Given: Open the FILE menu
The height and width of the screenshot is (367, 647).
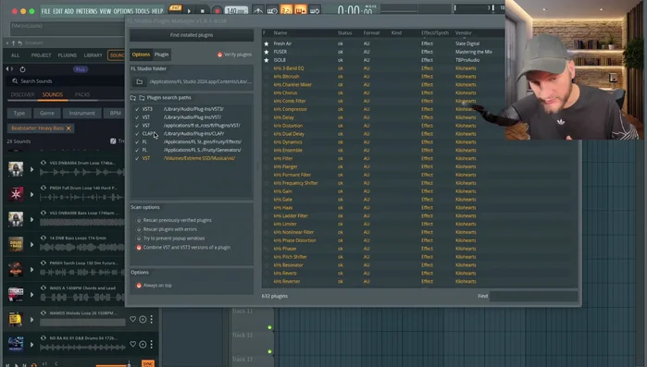Looking at the screenshot, I should tap(45, 11).
